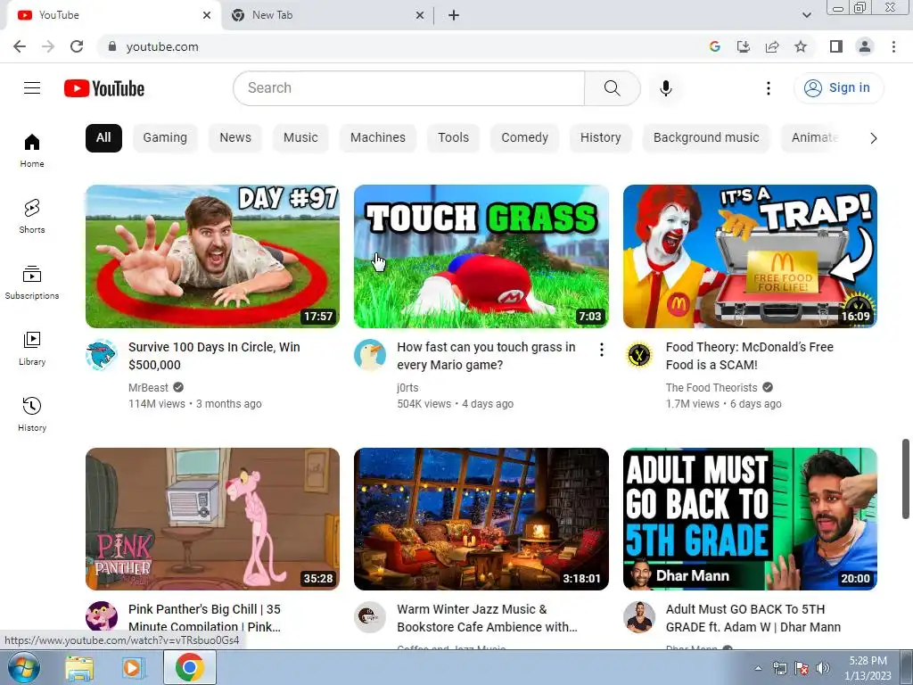Click The Food Theorists channel avatar

coord(638,355)
